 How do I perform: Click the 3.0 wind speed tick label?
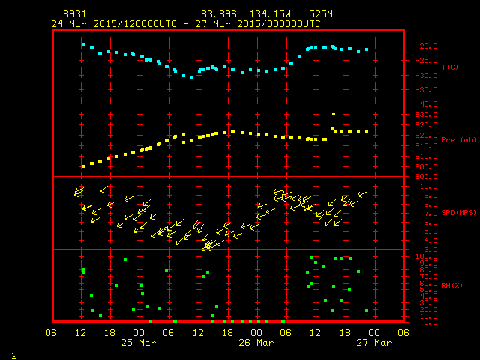pos(430,250)
